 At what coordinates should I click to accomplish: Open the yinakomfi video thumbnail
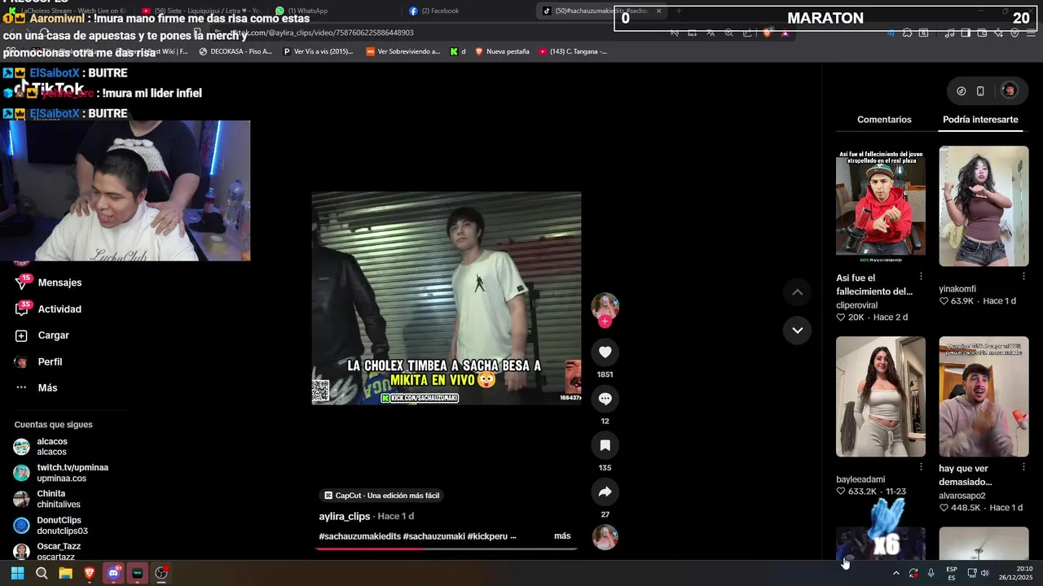coord(984,206)
